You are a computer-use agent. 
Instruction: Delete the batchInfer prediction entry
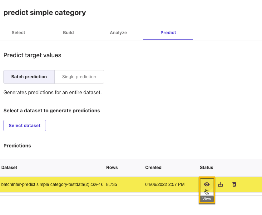[234, 184]
